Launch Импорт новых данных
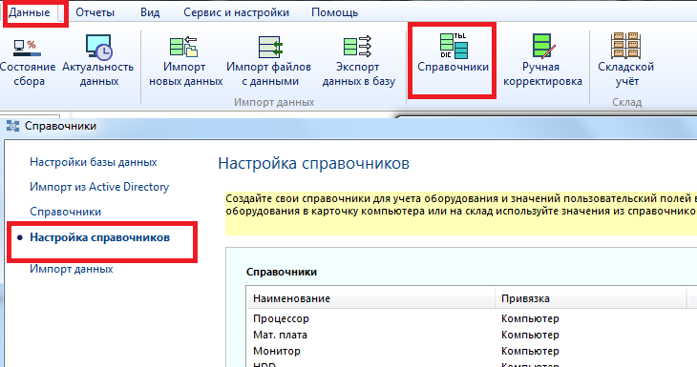This screenshot has height=367, width=697. 185,60
